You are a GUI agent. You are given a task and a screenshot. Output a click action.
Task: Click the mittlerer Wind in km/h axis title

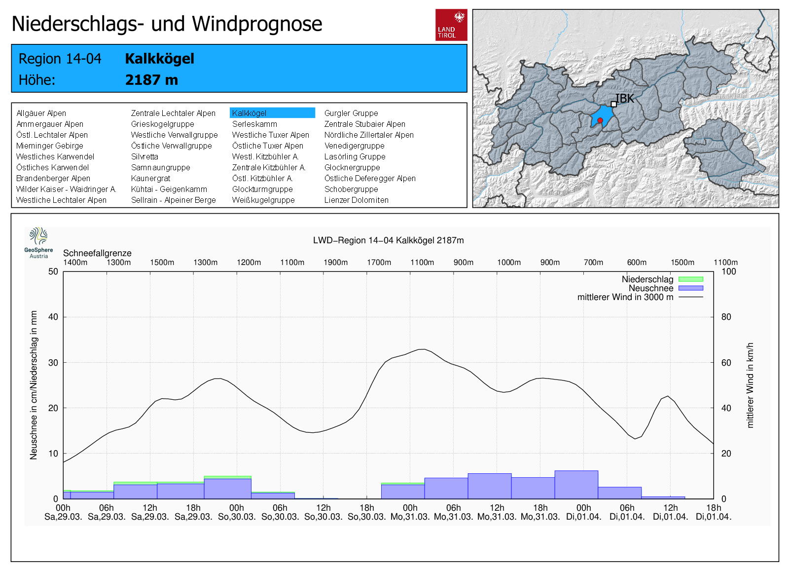(x=750, y=385)
